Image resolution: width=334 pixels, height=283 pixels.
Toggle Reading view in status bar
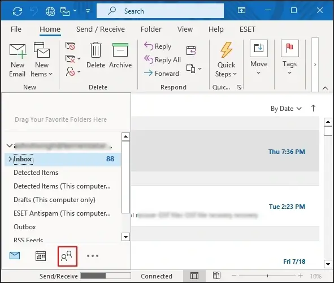[x=216, y=275]
